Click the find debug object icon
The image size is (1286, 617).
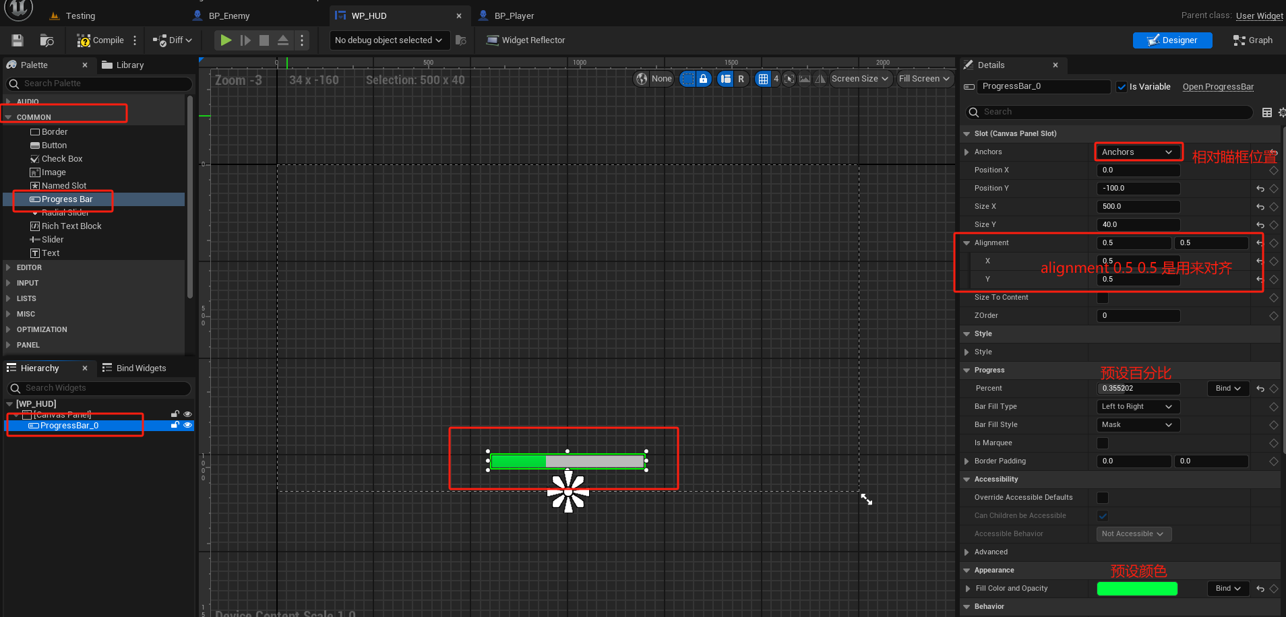coord(461,40)
